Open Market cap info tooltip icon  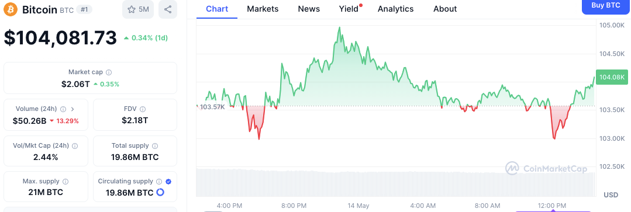click(x=109, y=72)
